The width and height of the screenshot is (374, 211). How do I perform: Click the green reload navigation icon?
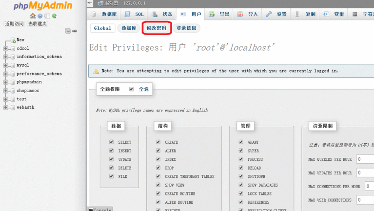point(54,16)
